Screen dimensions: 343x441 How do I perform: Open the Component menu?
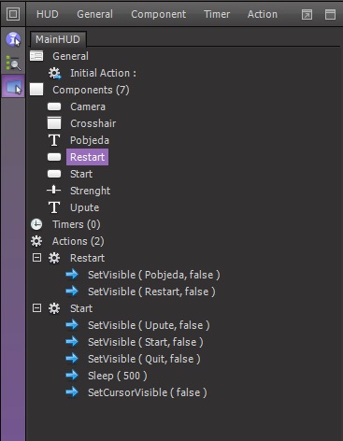158,14
